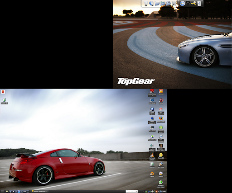The image size is (232, 193).
Task: Click the Start button on the taskbar
Action: 2,191
